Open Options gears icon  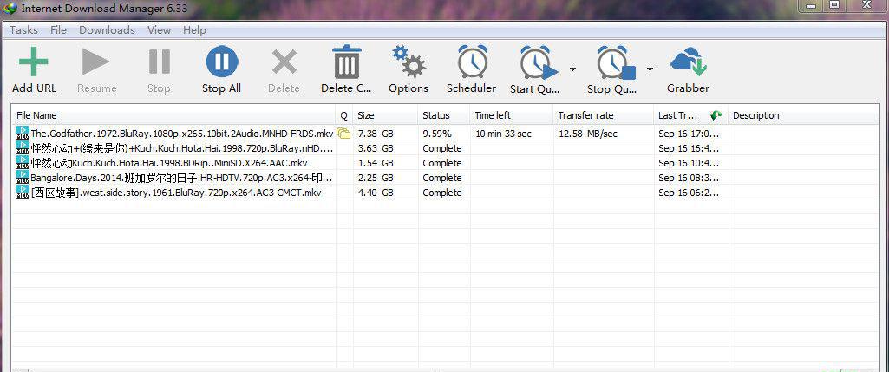tap(409, 62)
